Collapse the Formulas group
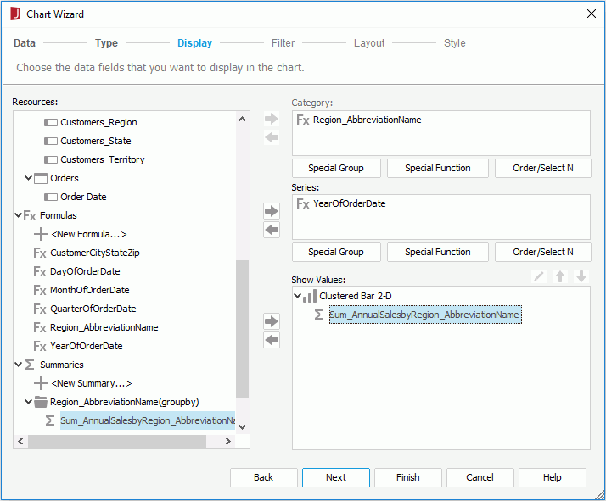The width and height of the screenshot is (606, 501). pos(19,215)
